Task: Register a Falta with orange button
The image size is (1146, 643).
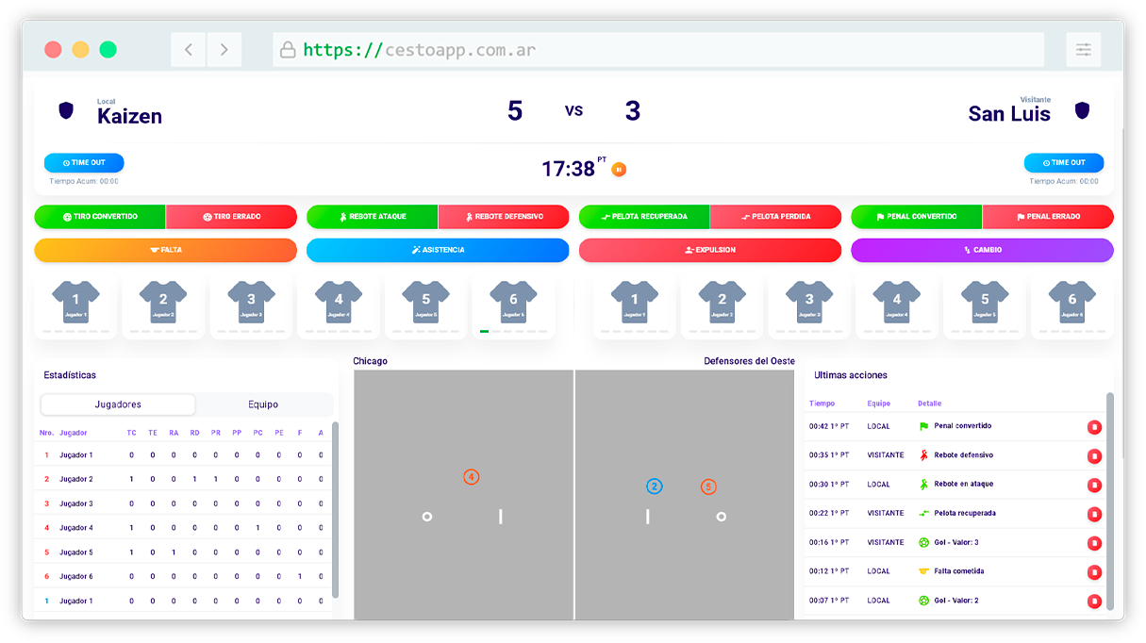Action: click(166, 250)
